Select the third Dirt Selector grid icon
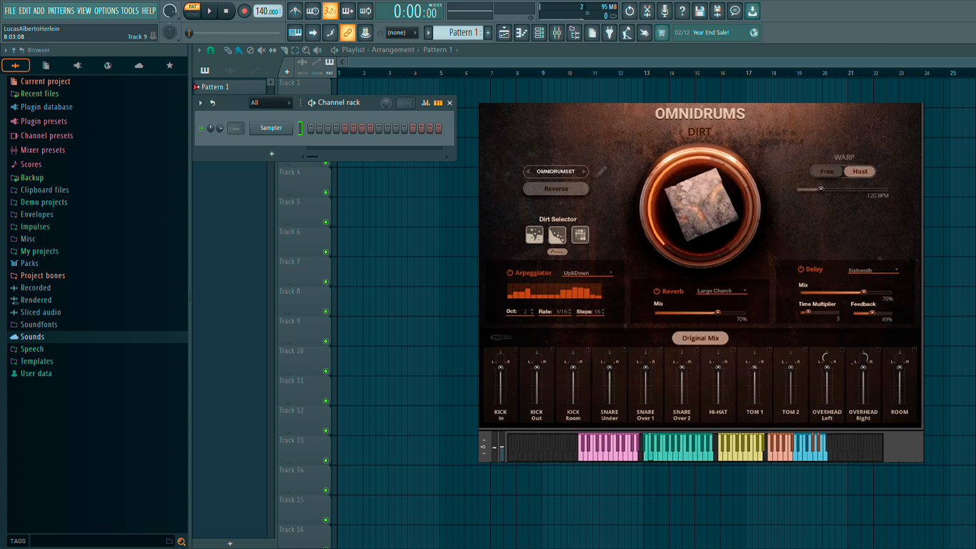Screen dimensions: 976x549 [580, 234]
